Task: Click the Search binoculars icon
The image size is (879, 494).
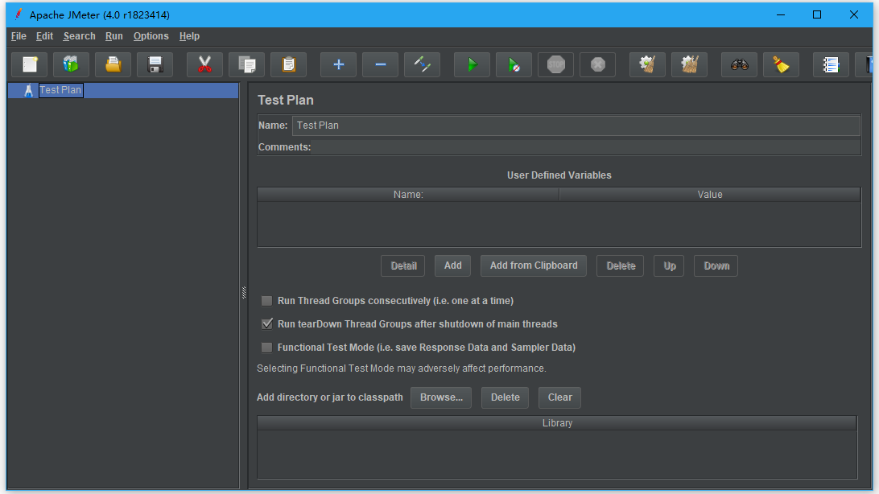Action: (739, 64)
